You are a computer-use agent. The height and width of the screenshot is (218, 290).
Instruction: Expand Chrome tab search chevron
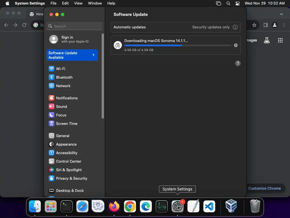(282, 14)
